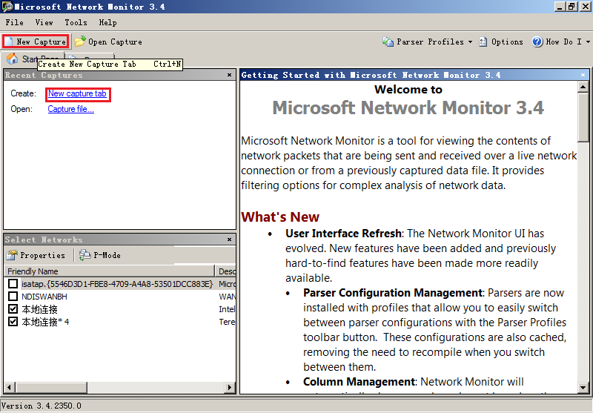This screenshot has width=593, height=413.
Task: Close the Select Networks panel
Action: [x=229, y=239]
